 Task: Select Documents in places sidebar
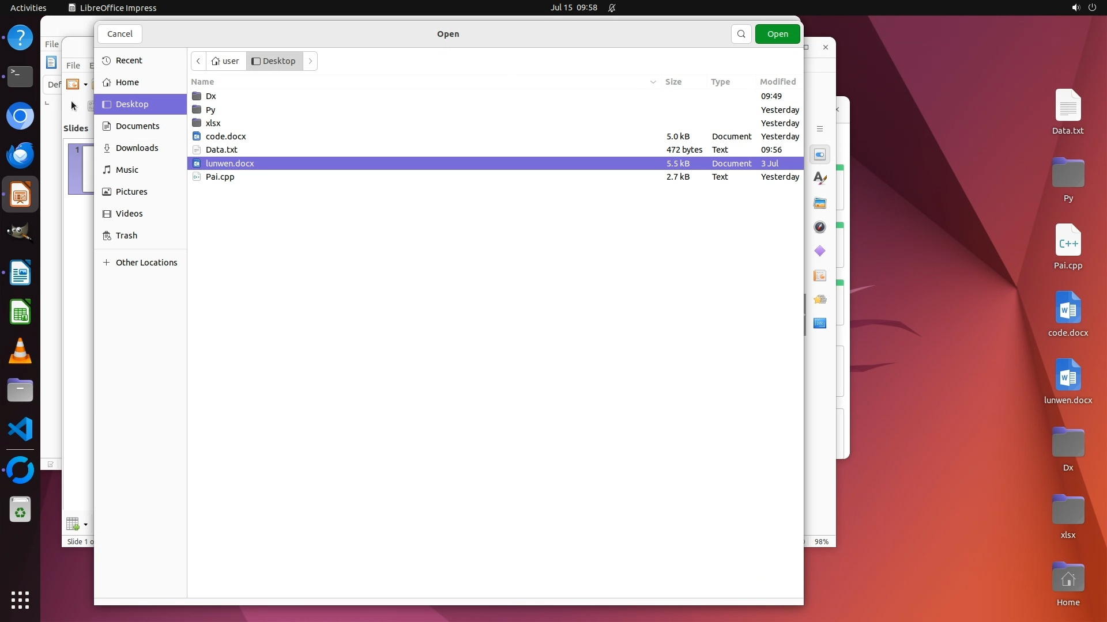[x=137, y=126]
